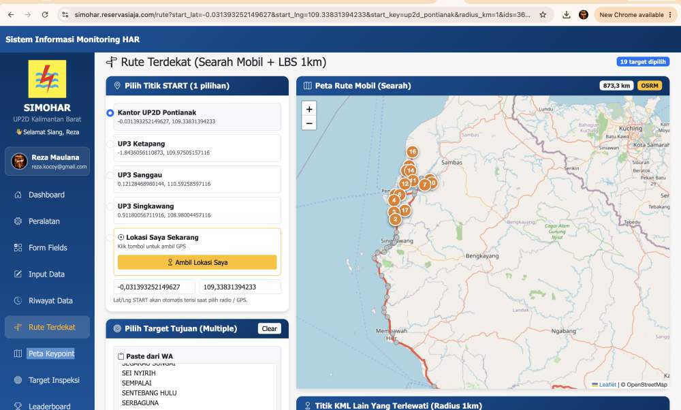The width and height of the screenshot is (681, 410).
Task: Click Ambil Lokasi Saya button
Action: tap(197, 262)
